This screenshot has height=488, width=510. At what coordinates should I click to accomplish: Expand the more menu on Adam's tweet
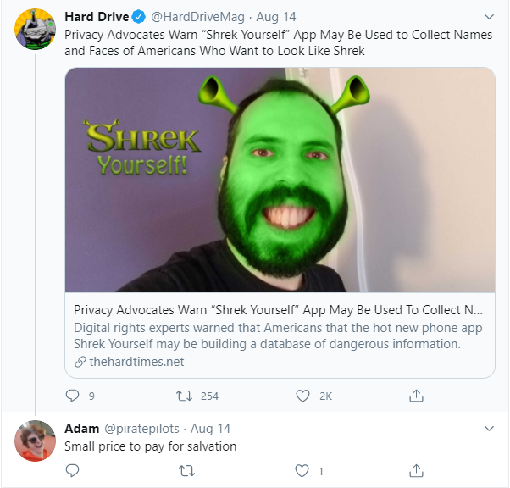tap(488, 429)
